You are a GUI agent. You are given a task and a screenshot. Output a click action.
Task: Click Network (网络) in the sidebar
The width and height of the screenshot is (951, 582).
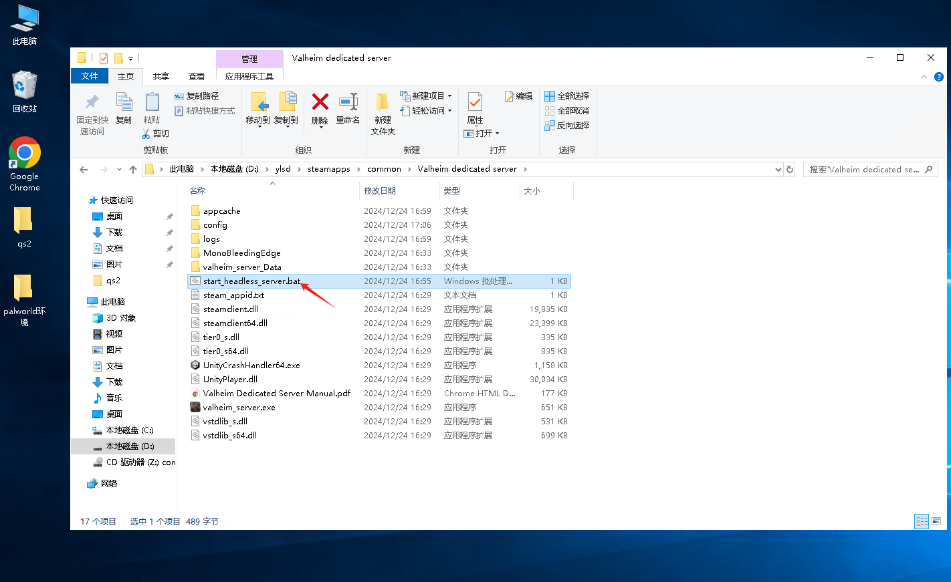(108, 484)
